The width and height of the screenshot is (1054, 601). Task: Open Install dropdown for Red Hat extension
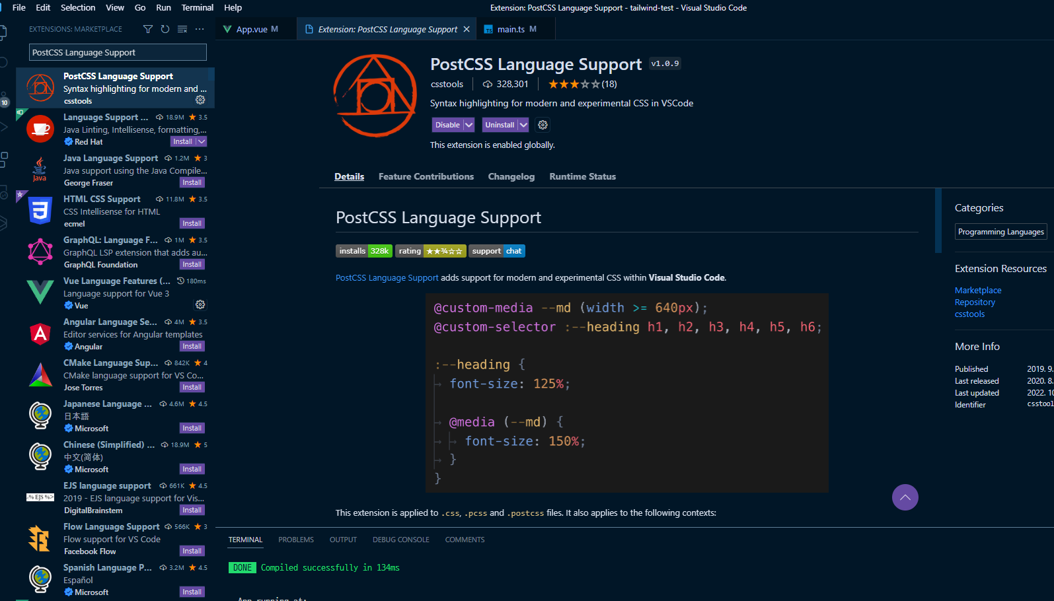(202, 141)
